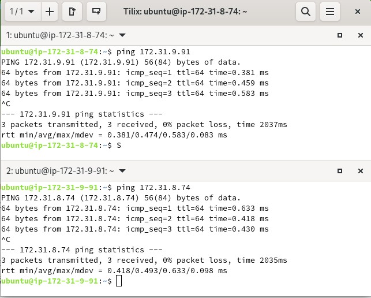The image size is (371, 298).
Task: Close the Tilix window
Action: click(x=358, y=11)
